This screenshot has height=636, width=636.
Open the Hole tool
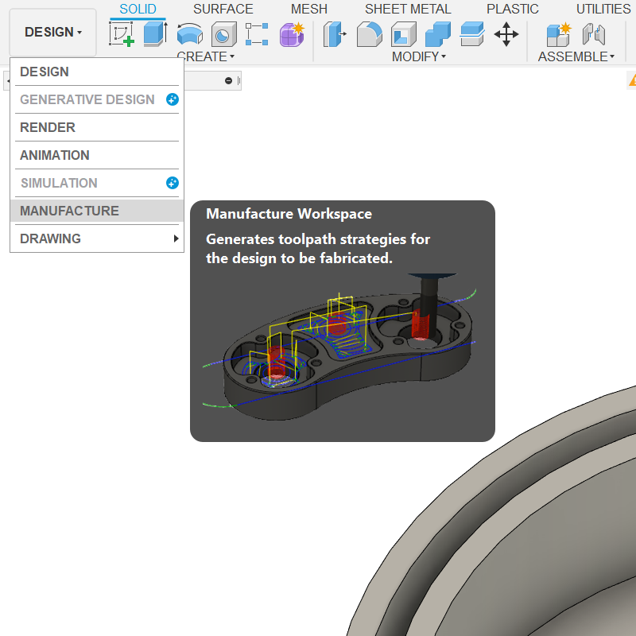(x=225, y=33)
